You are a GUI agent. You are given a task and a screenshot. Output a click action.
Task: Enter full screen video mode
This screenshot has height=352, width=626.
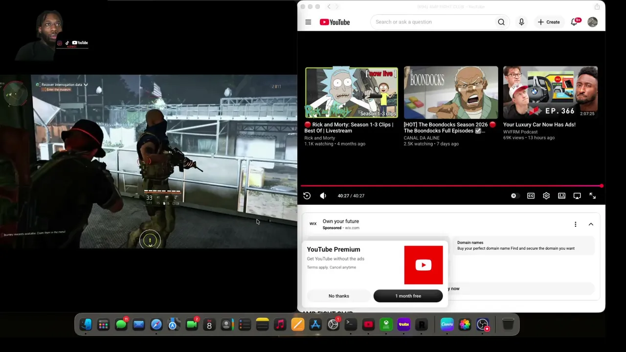click(592, 196)
